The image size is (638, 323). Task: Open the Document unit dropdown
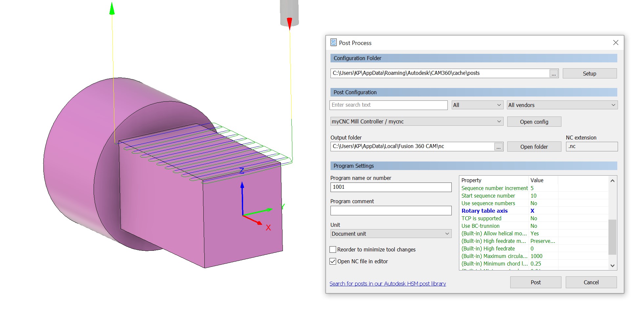click(x=391, y=234)
